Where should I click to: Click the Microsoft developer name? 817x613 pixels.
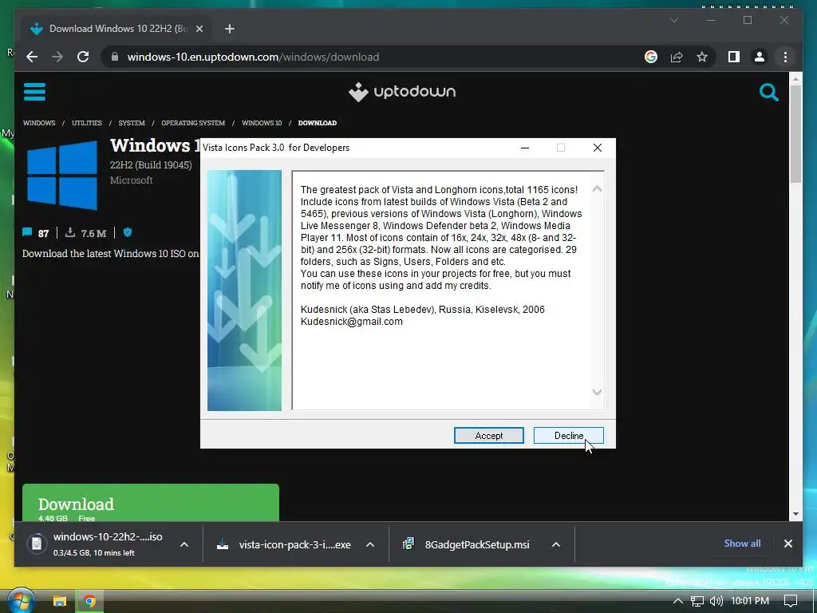pos(132,180)
